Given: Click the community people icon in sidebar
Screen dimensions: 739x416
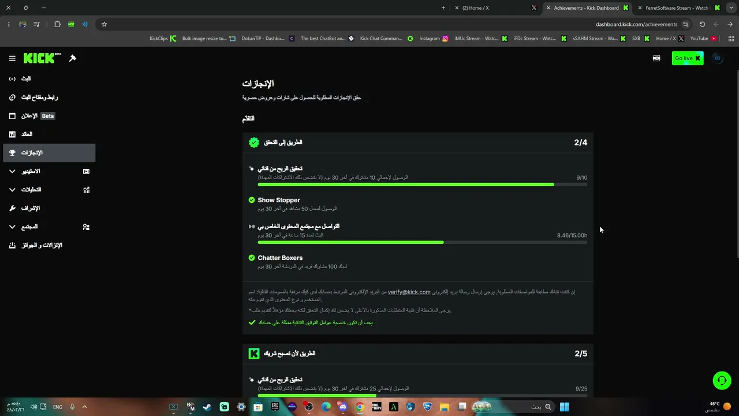Looking at the screenshot, I should point(86,226).
